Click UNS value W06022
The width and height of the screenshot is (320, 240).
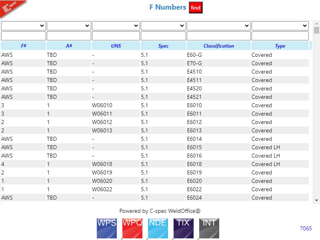pos(102,189)
